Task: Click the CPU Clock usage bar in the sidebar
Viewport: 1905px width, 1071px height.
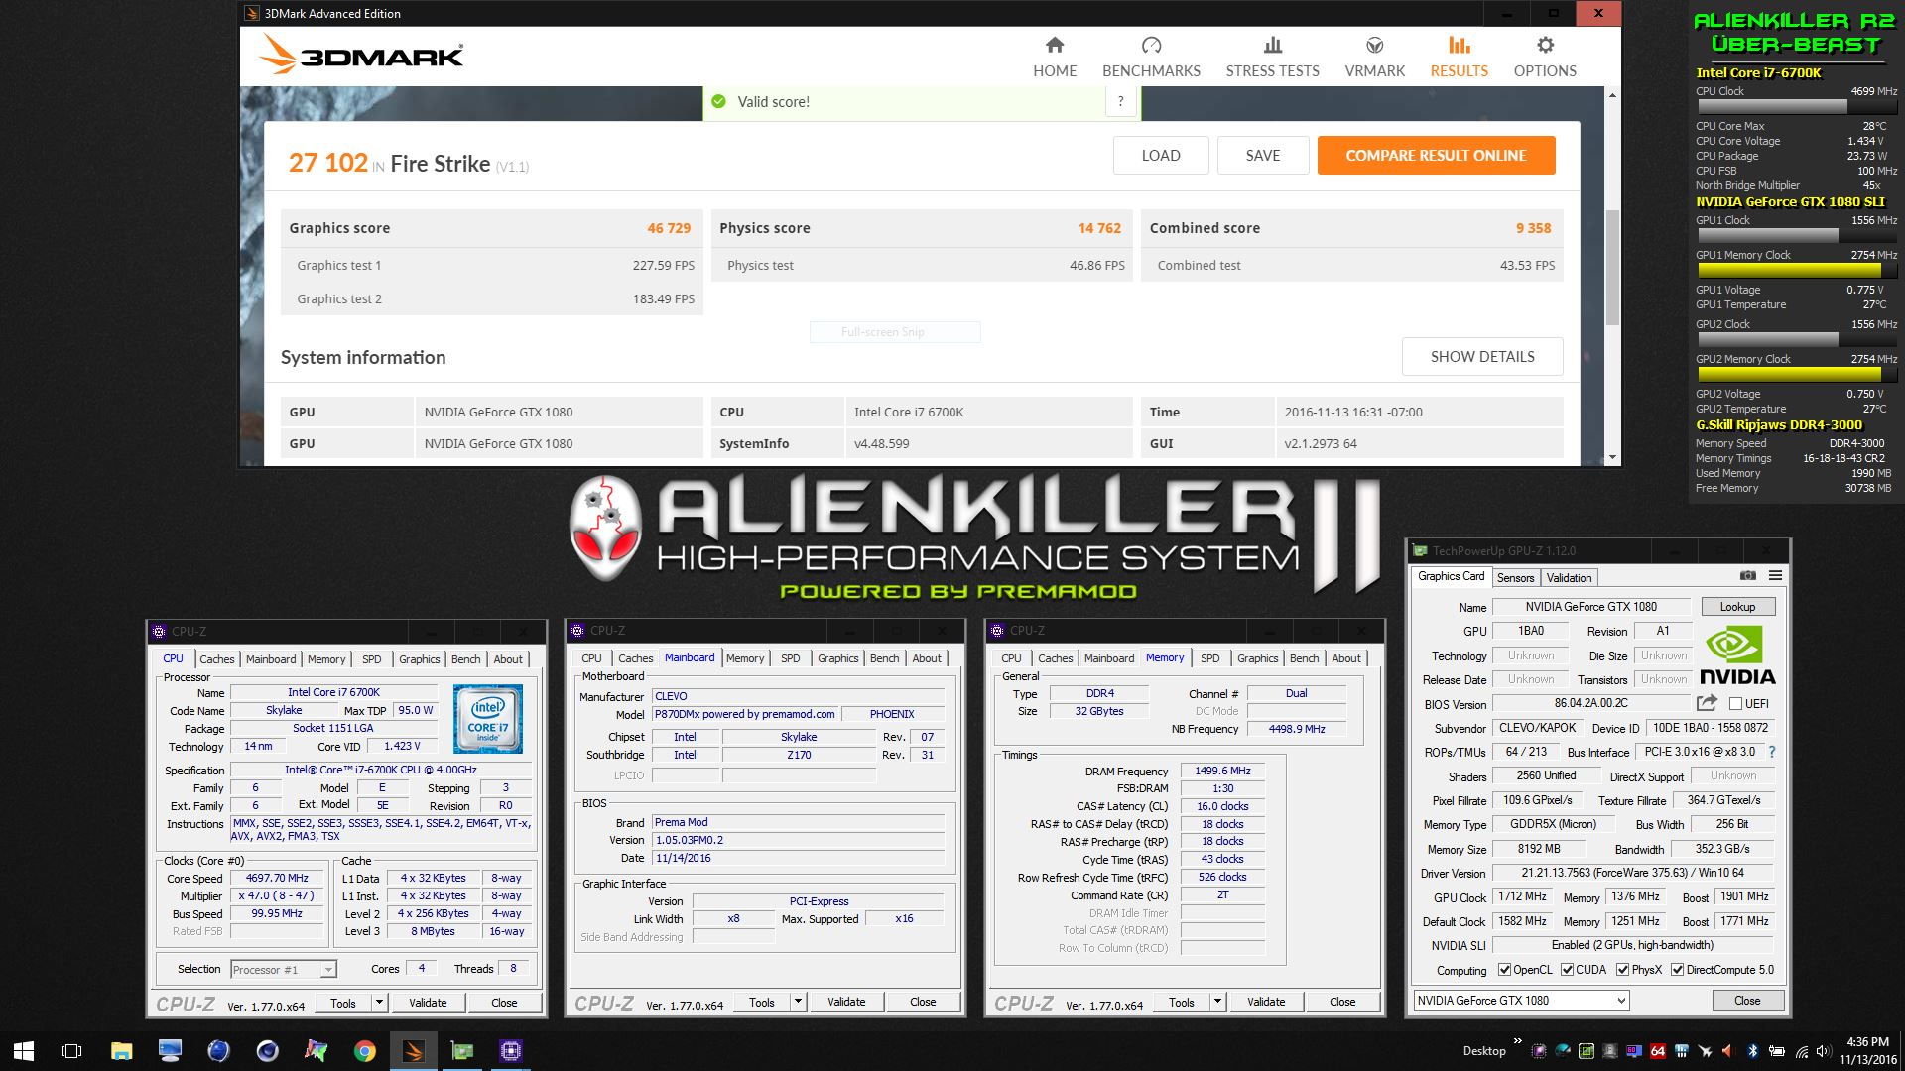Action: 1796,107
